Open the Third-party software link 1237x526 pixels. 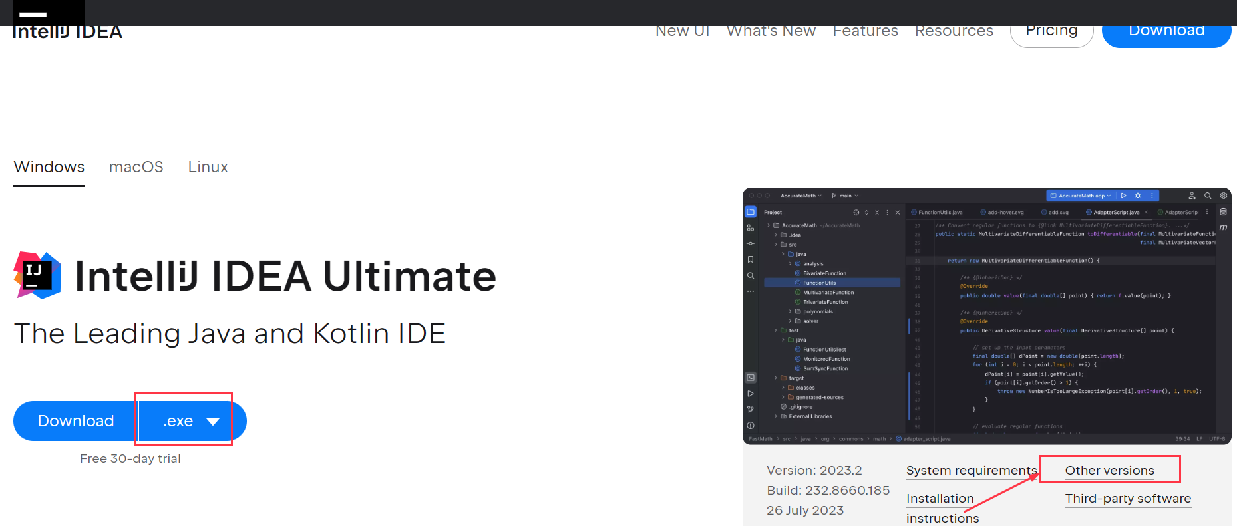[1128, 499]
